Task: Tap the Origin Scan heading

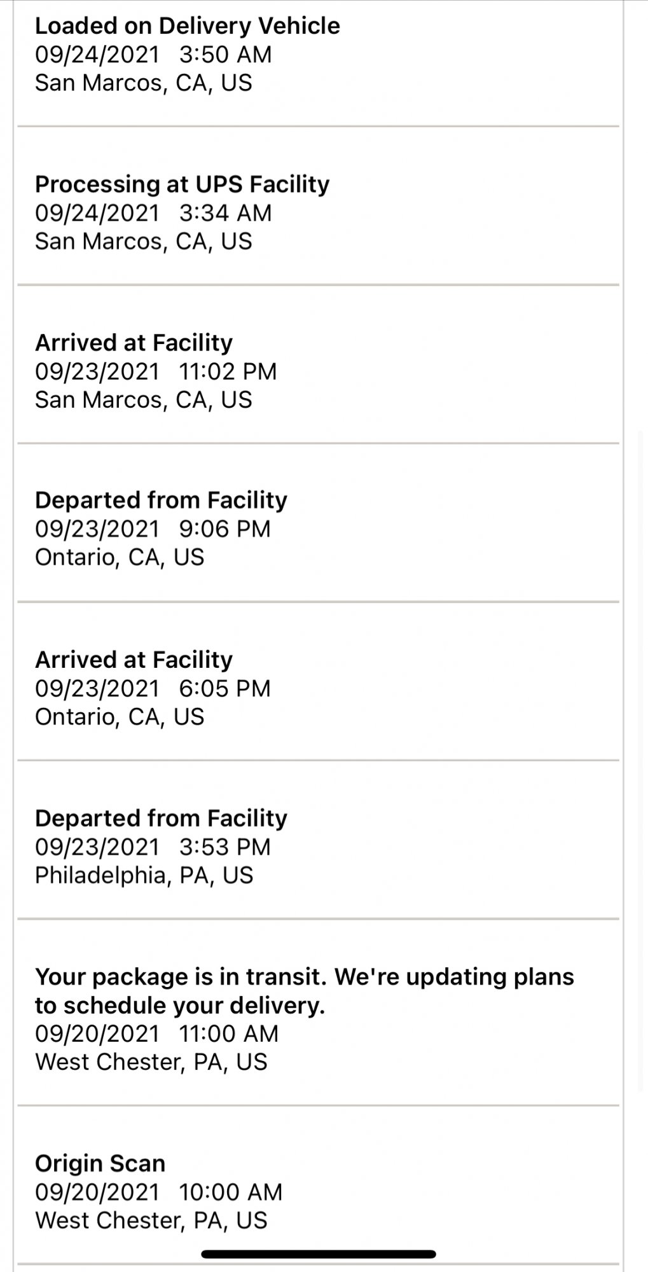Action: tap(100, 1163)
